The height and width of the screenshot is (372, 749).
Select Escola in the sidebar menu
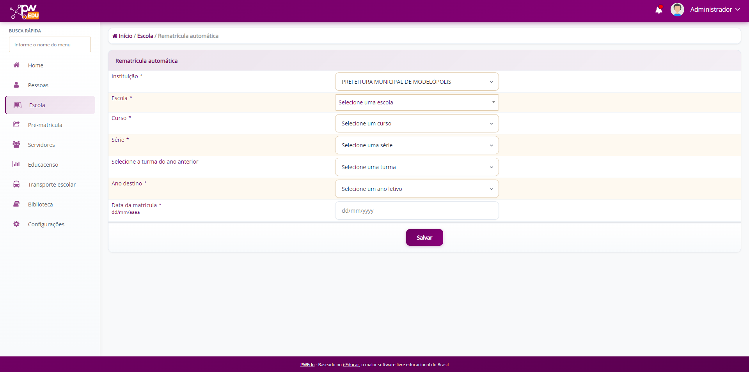(x=37, y=105)
